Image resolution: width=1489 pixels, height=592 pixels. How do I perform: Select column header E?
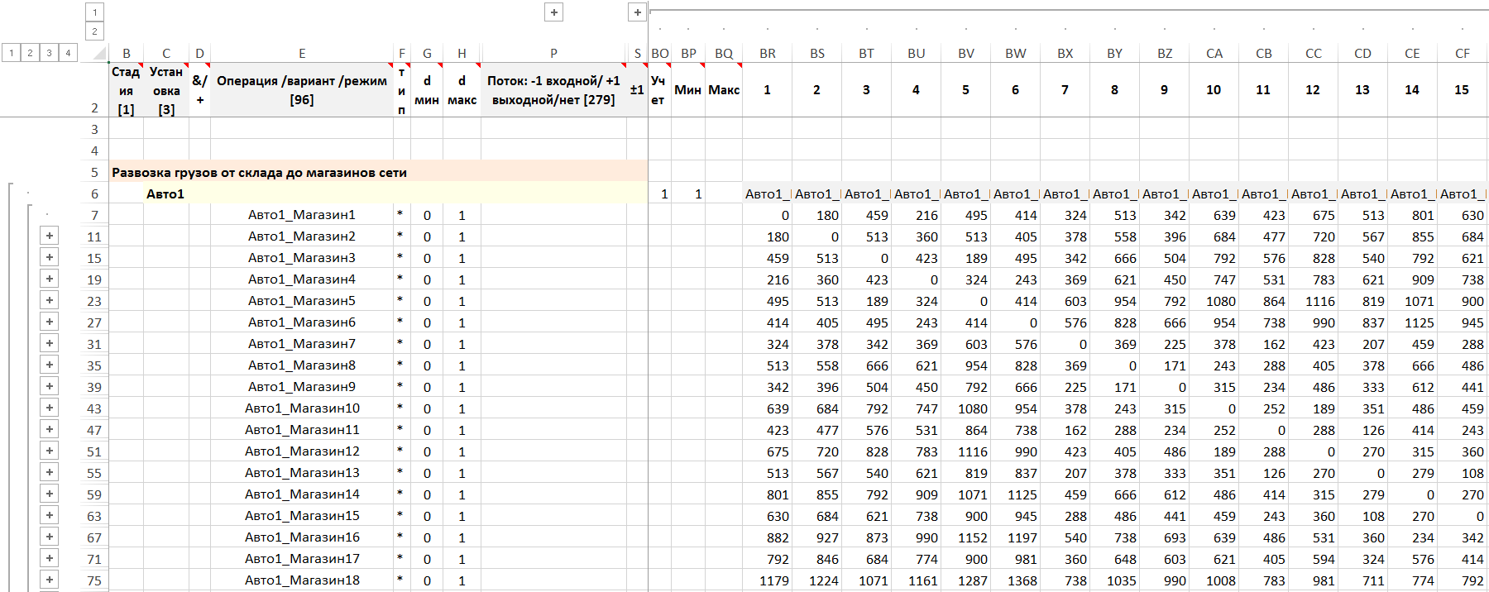pyautogui.click(x=302, y=54)
